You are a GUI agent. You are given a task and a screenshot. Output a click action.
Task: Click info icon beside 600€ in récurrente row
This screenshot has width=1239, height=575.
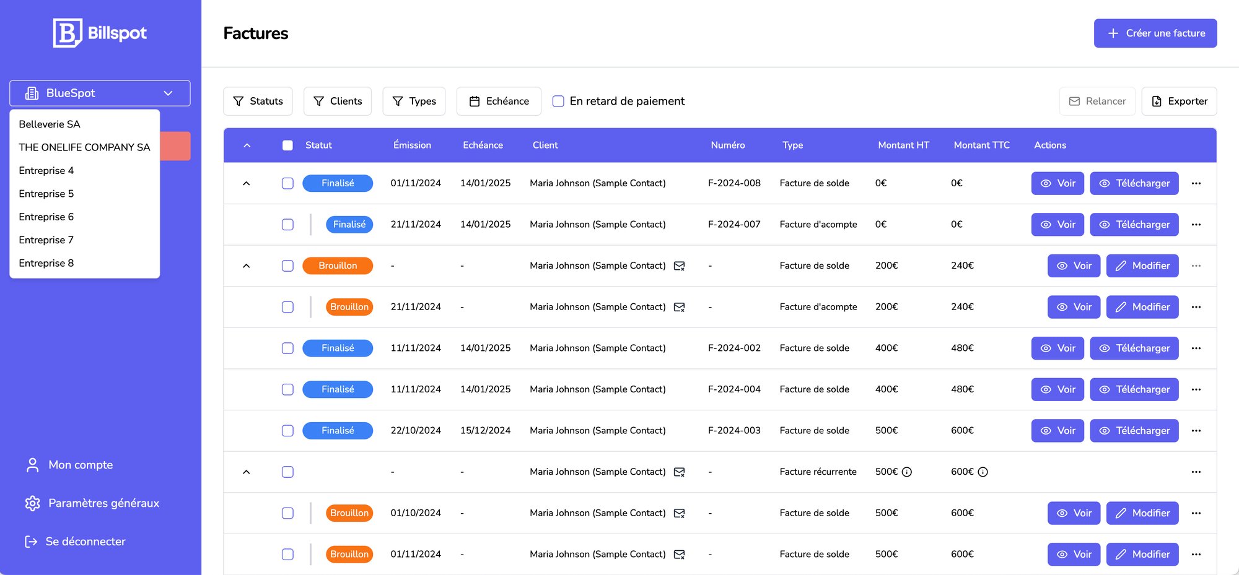[x=983, y=472]
